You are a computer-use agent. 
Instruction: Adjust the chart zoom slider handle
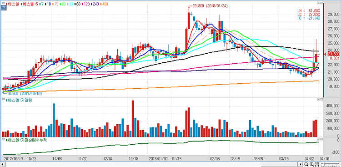coord(325,164)
